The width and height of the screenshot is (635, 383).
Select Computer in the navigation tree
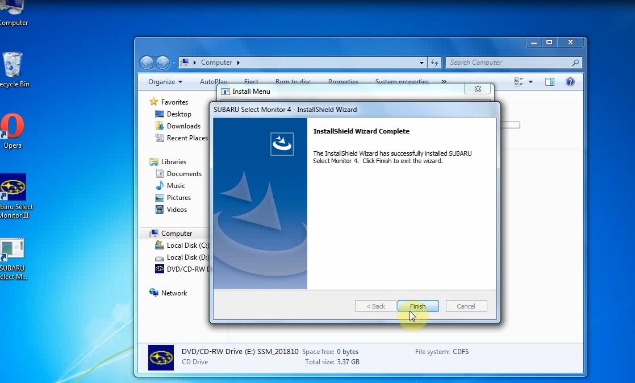tap(177, 234)
